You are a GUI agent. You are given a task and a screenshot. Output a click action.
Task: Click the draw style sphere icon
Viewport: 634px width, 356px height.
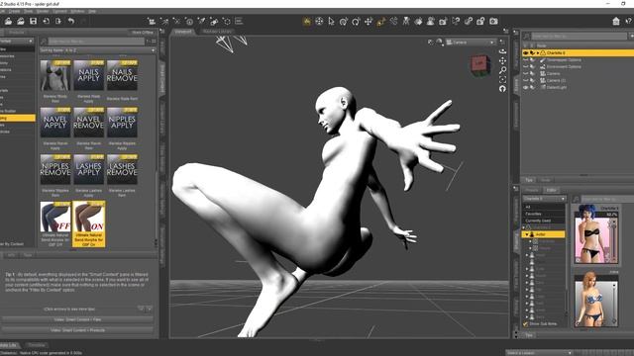(439, 42)
